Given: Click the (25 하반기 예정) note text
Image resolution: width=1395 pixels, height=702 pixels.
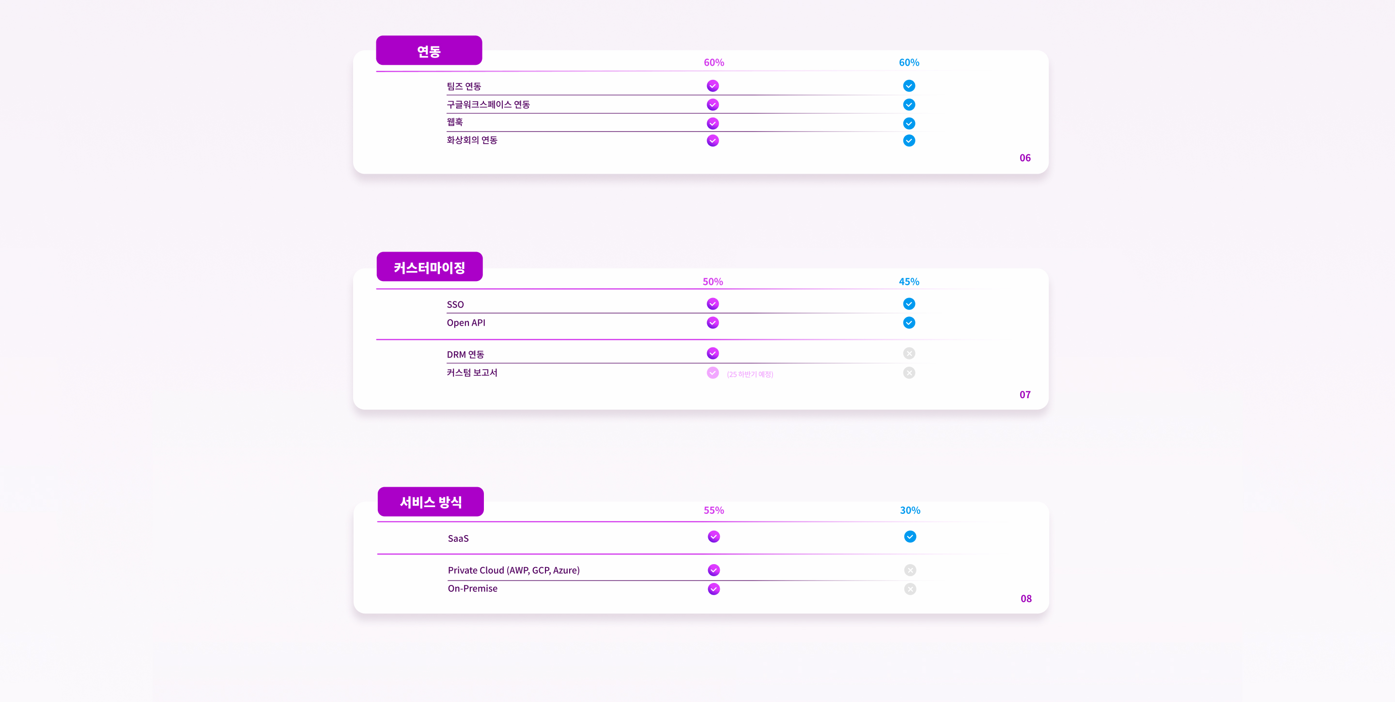Looking at the screenshot, I should tap(749, 374).
